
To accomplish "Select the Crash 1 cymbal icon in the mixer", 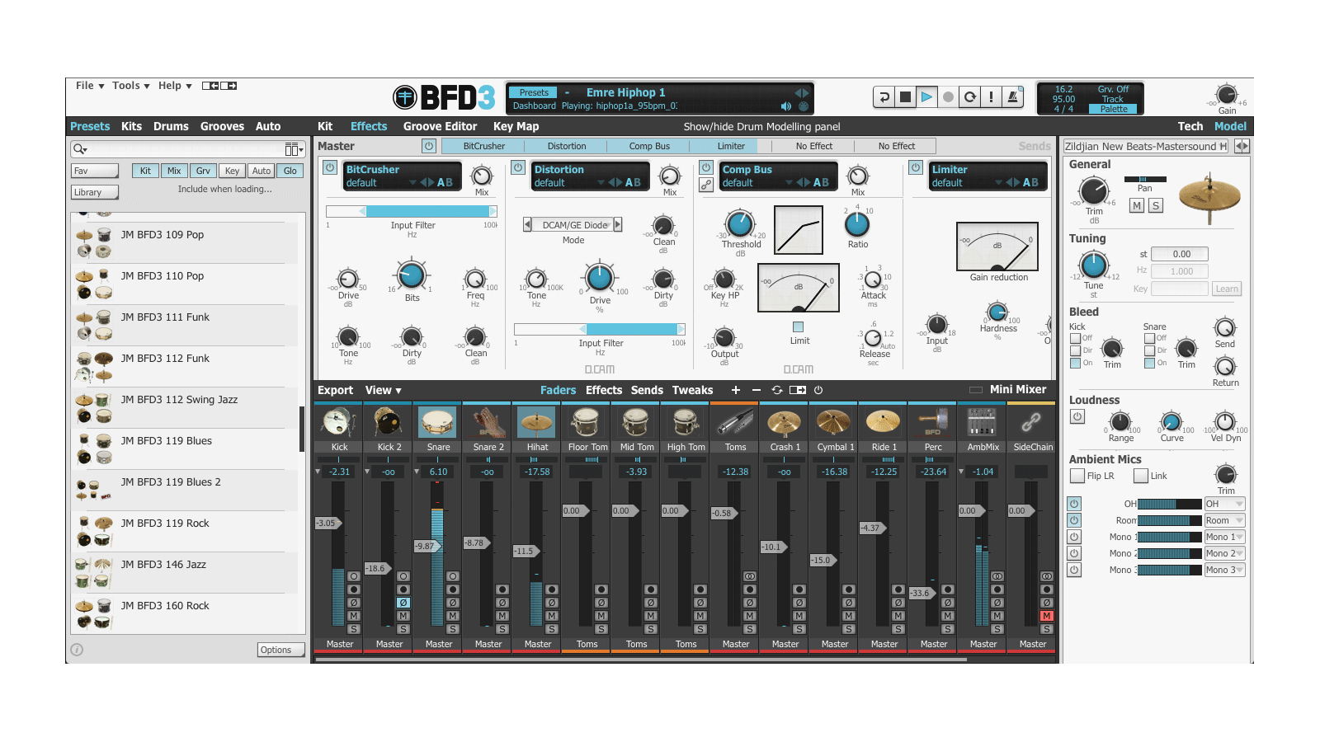I will click(x=784, y=422).
